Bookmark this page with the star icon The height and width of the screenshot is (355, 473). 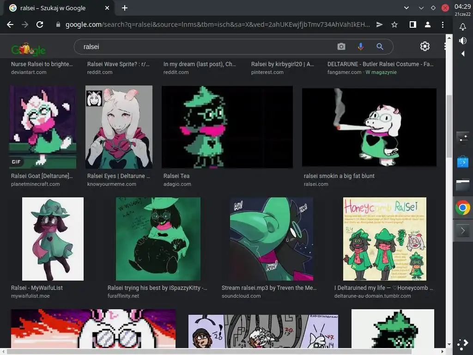pyautogui.click(x=394, y=25)
